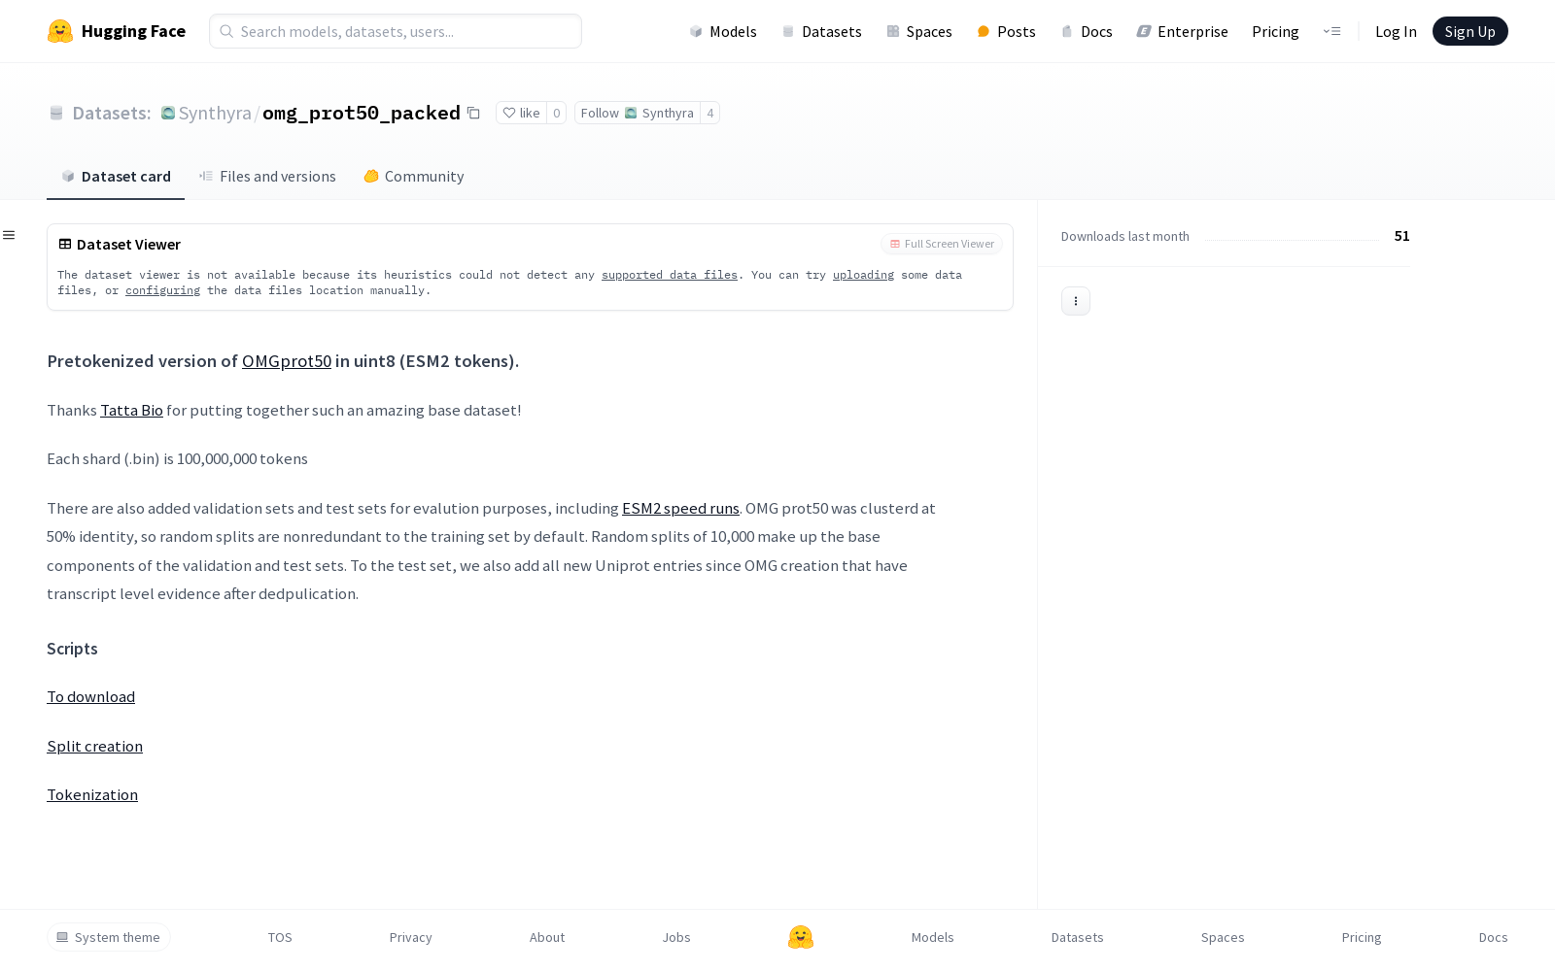Open the Spaces footer link
This screenshot has width=1555, height=971.
coord(1223,937)
